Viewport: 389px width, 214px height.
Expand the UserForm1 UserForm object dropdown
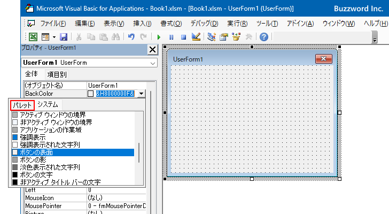[x=153, y=63]
